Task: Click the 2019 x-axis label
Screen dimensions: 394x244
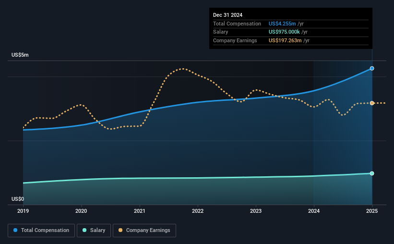Action: point(23,211)
